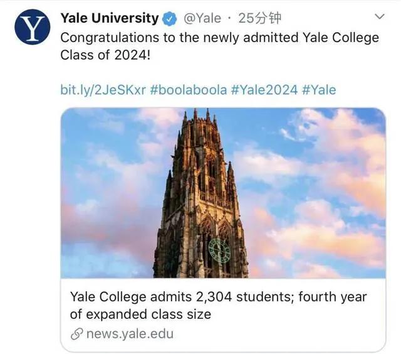401x354 pixels.
Task: Select the final #Yale hashtag
Action: click(x=319, y=90)
